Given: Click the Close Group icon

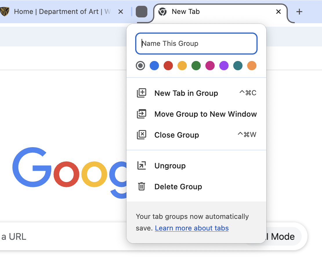Looking at the screenshot, I should coord(142,135).
